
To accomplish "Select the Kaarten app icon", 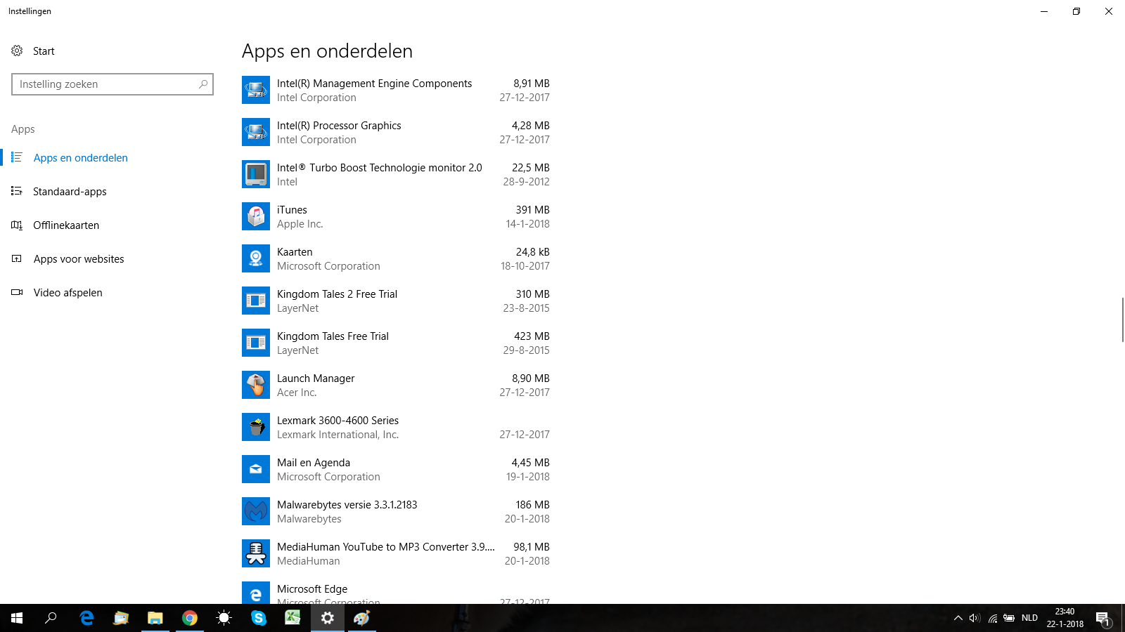I will click(x=256, y=258).
